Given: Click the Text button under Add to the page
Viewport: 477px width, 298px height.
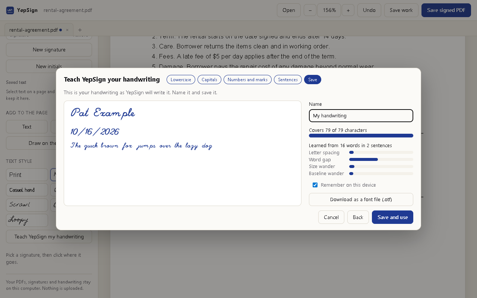Looking at the screenshot, I should tap(27, 127).
